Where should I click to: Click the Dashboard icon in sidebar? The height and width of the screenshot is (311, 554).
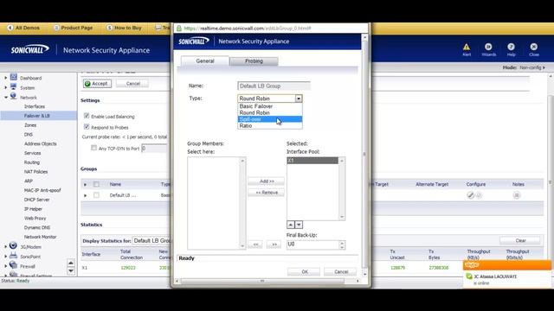pyautogui.click(x=14, y=77)
